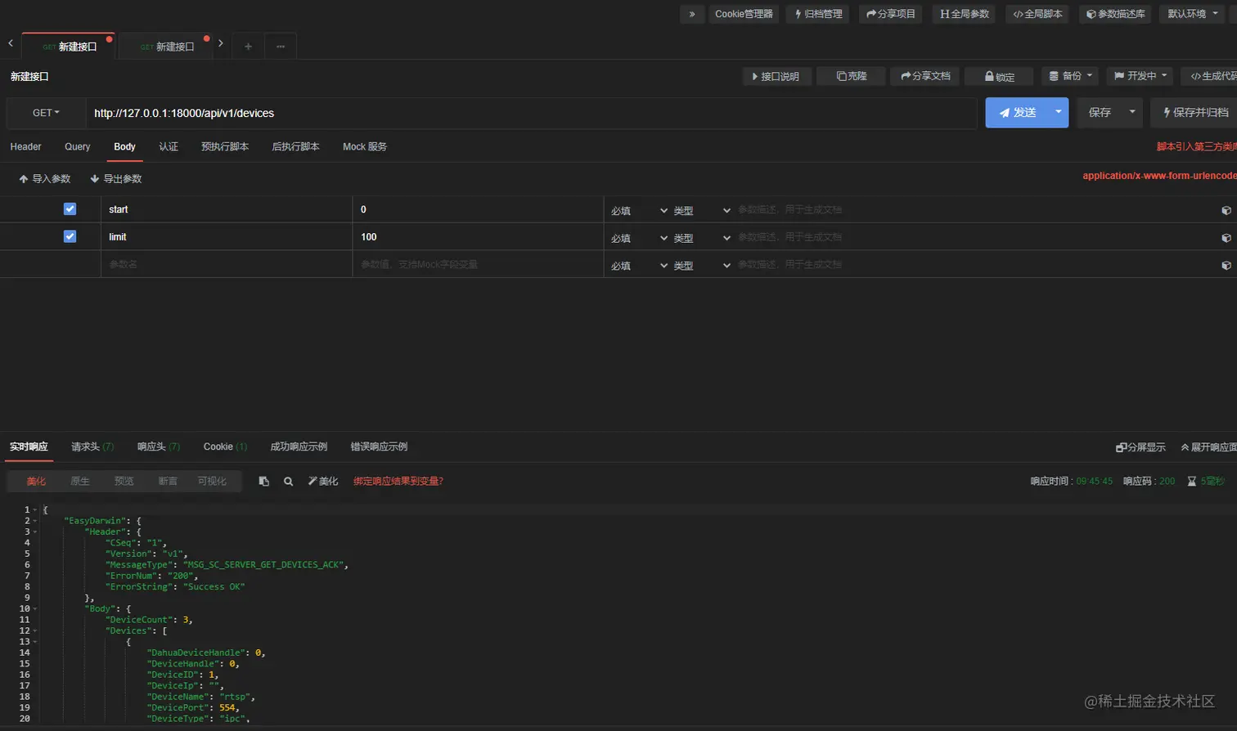Select 预览 preview view mode
This screenshot has height=731, width=1237.
(x=124, y=482)
